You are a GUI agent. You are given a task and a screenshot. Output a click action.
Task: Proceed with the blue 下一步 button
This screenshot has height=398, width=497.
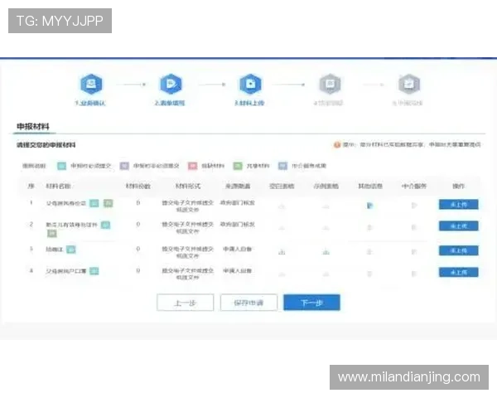point(312,303)
